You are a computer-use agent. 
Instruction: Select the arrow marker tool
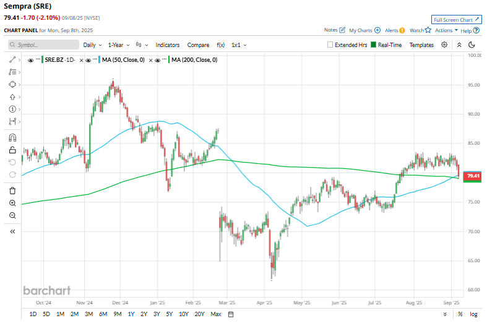click(12, 97)
